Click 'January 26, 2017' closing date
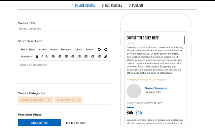Screen dimensions: 215x132 pos(154,103)
